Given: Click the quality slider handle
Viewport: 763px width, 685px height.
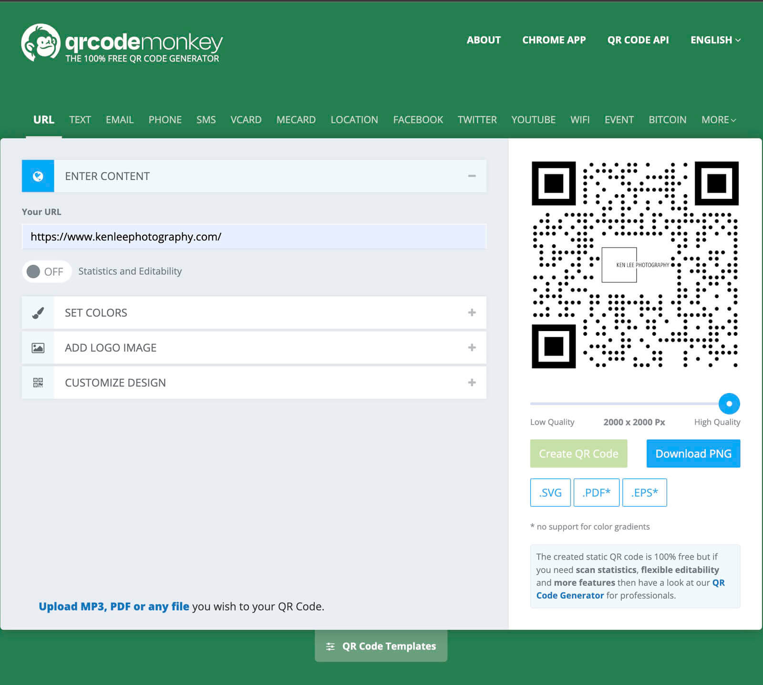Looking at the screenshot, I should (x=729, y=404).
